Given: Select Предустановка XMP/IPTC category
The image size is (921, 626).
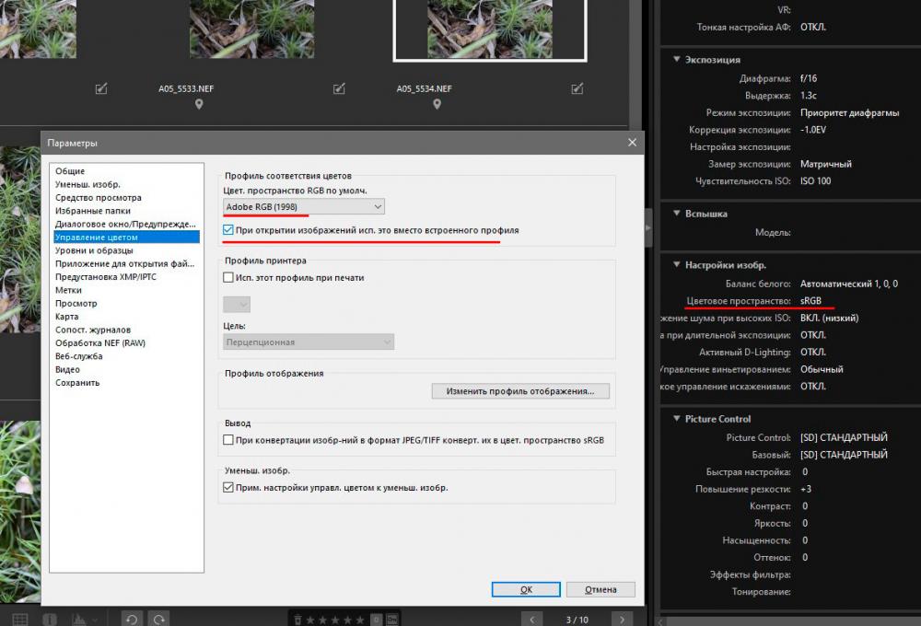Looking at the screenshot, I should pos(126,276).
